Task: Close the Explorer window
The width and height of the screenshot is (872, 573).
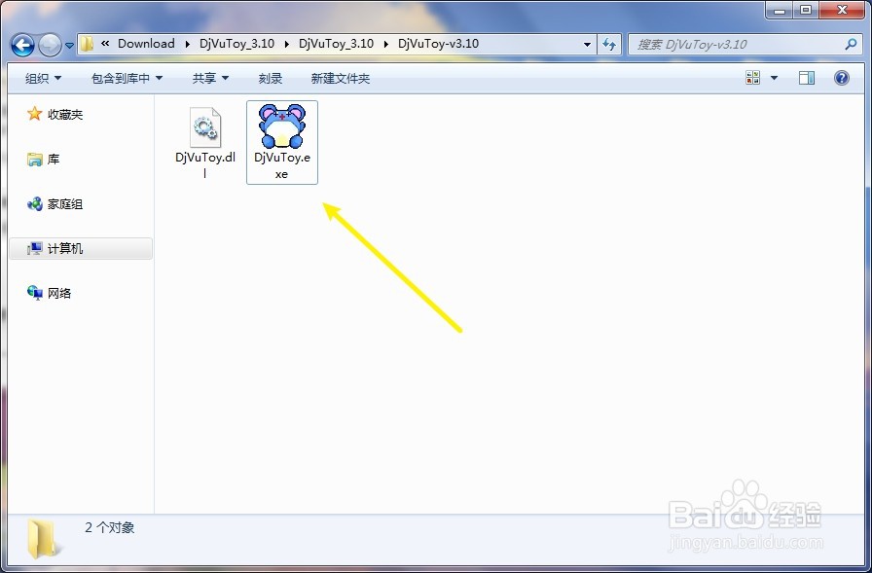Action: (842, 11)
